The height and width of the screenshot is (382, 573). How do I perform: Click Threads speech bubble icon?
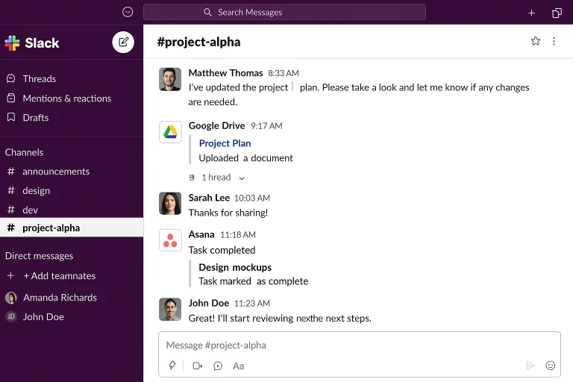tap(11, 78)
